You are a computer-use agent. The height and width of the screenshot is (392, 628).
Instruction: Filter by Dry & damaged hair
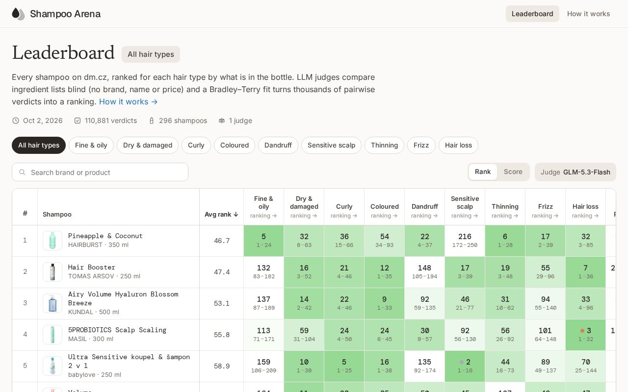click(148, 145)
